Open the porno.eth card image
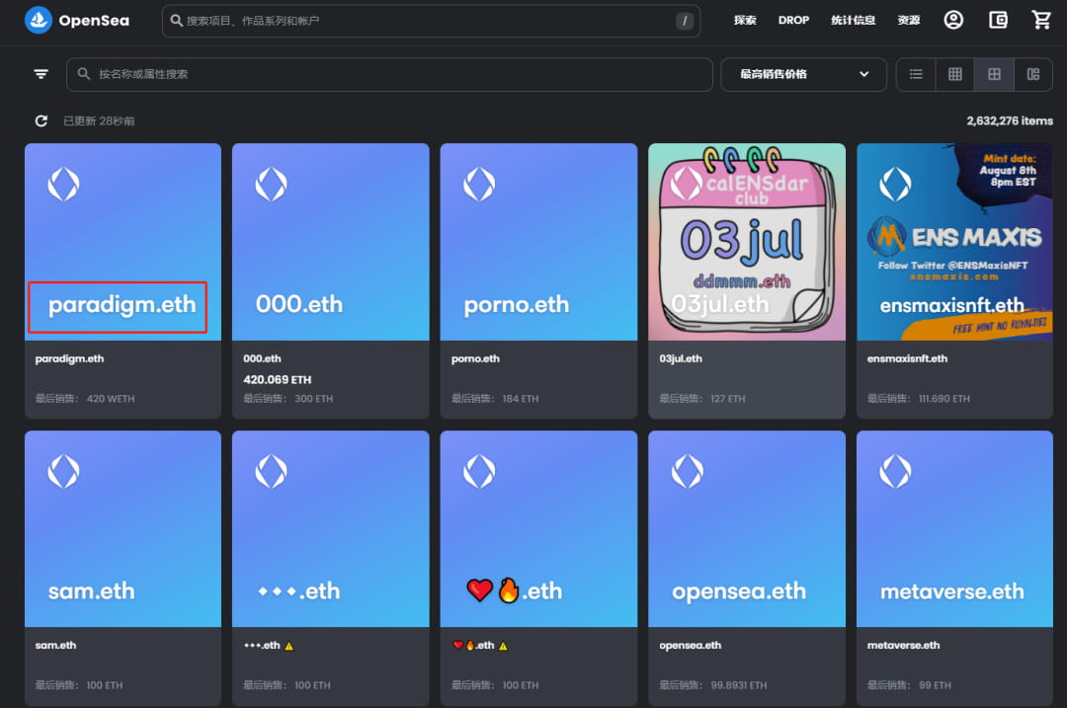The image size is (1067, 708). [x=539, y=242]
